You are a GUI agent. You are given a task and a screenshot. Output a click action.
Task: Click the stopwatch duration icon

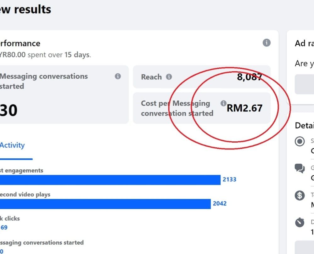tap(300, 222)
